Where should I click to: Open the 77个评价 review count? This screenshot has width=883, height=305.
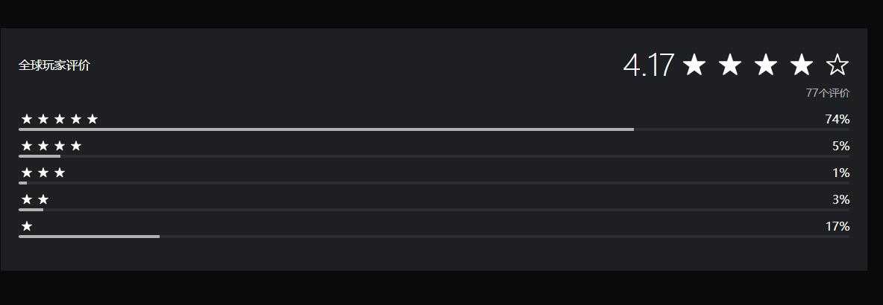point(827,93)
